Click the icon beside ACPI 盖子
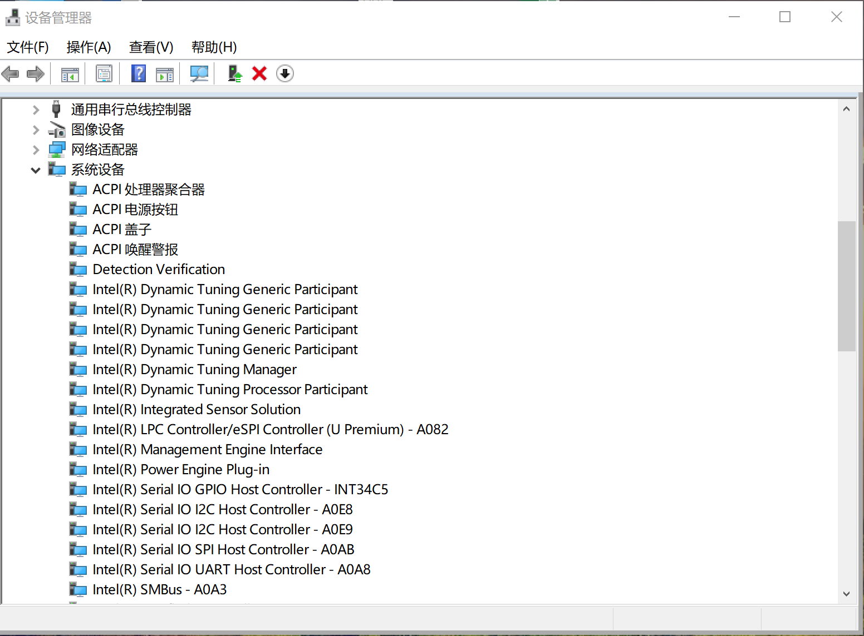The width and height of the screenshot is (864, 636). click(x=78, y=230)
